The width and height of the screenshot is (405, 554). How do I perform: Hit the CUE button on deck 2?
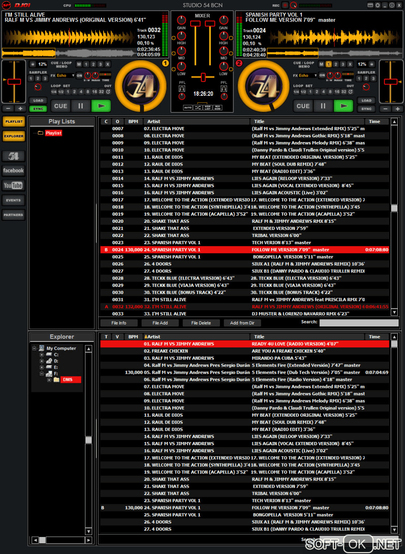pos(303,106)
